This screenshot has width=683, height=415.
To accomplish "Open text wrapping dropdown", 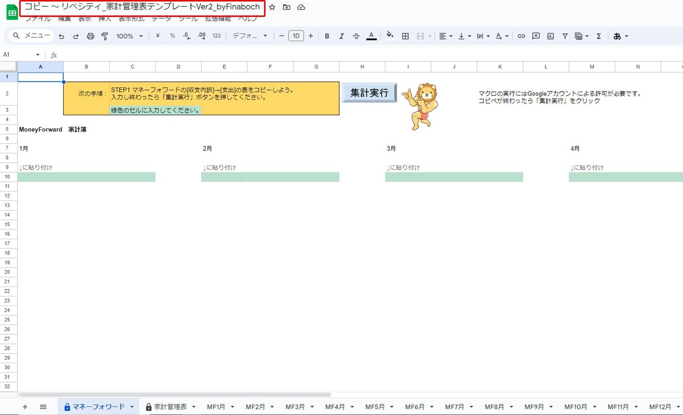I will (x=483, y=36).
